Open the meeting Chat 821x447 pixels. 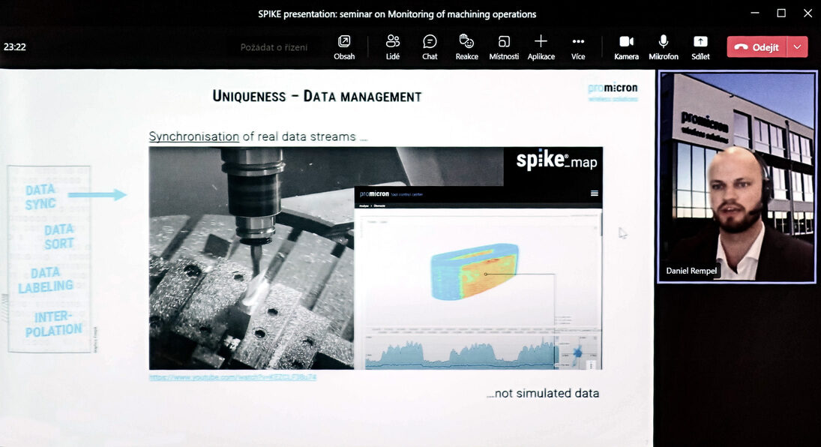[x=430, y=46]
